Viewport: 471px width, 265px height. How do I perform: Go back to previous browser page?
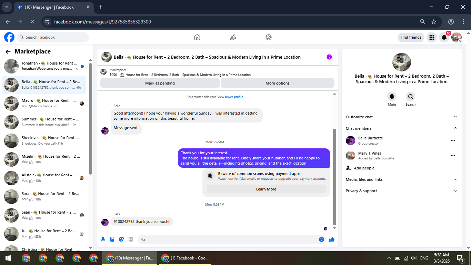(x=8, y=22)
